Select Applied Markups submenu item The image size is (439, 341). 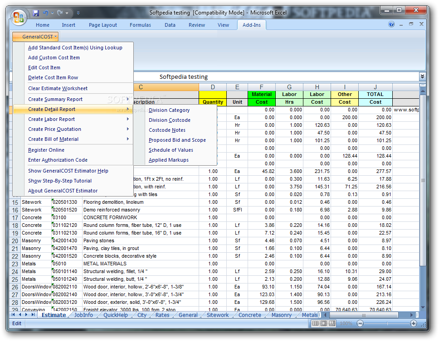(169, 160)
